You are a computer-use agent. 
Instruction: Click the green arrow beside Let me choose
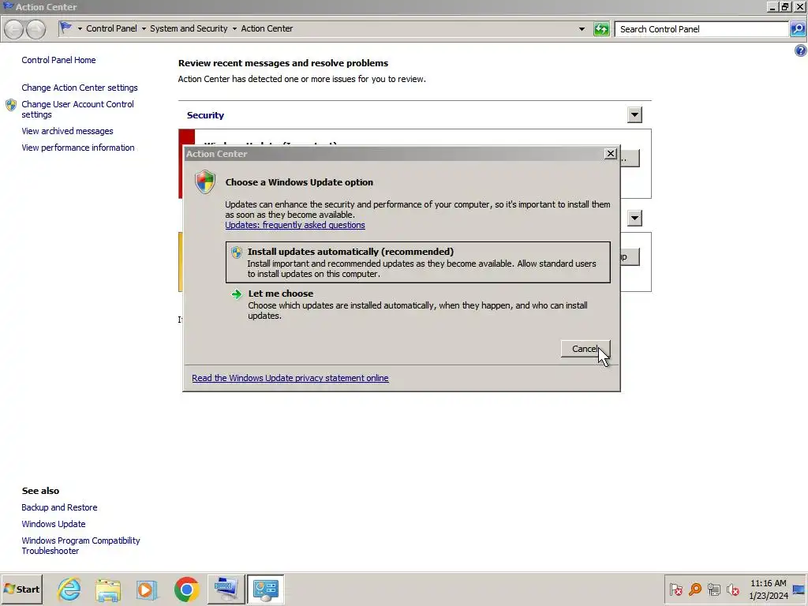point(237,294)
